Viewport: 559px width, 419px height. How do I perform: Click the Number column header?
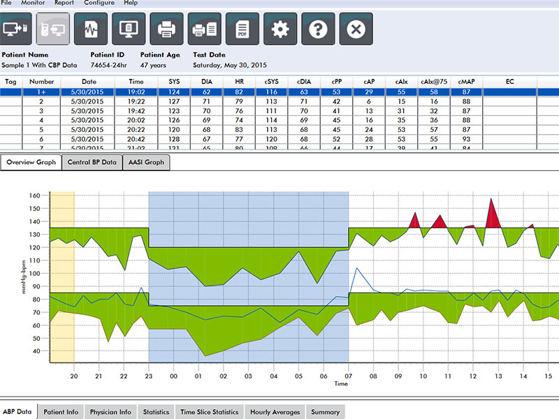(x=41, y=82)
